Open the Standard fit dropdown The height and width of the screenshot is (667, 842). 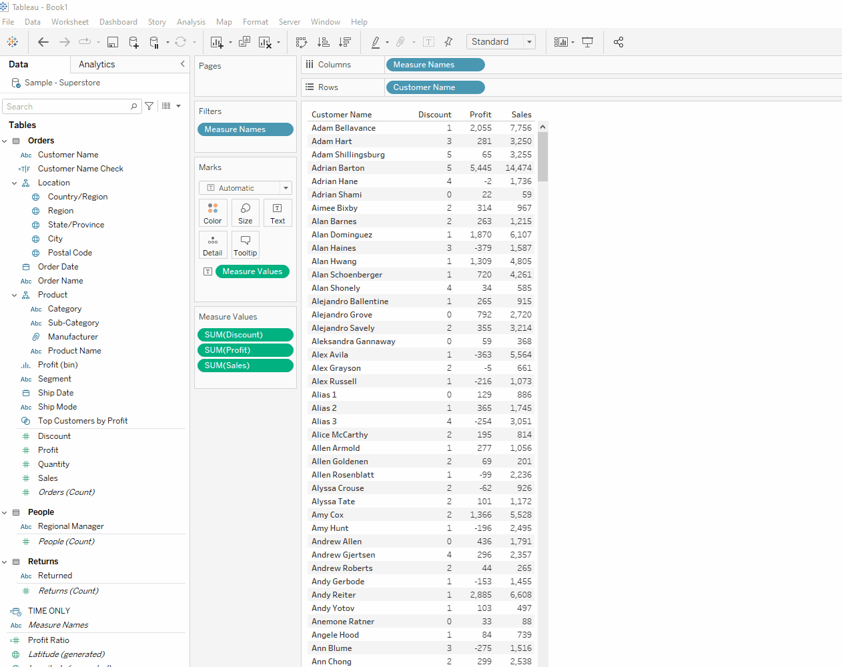pos(501,42)
